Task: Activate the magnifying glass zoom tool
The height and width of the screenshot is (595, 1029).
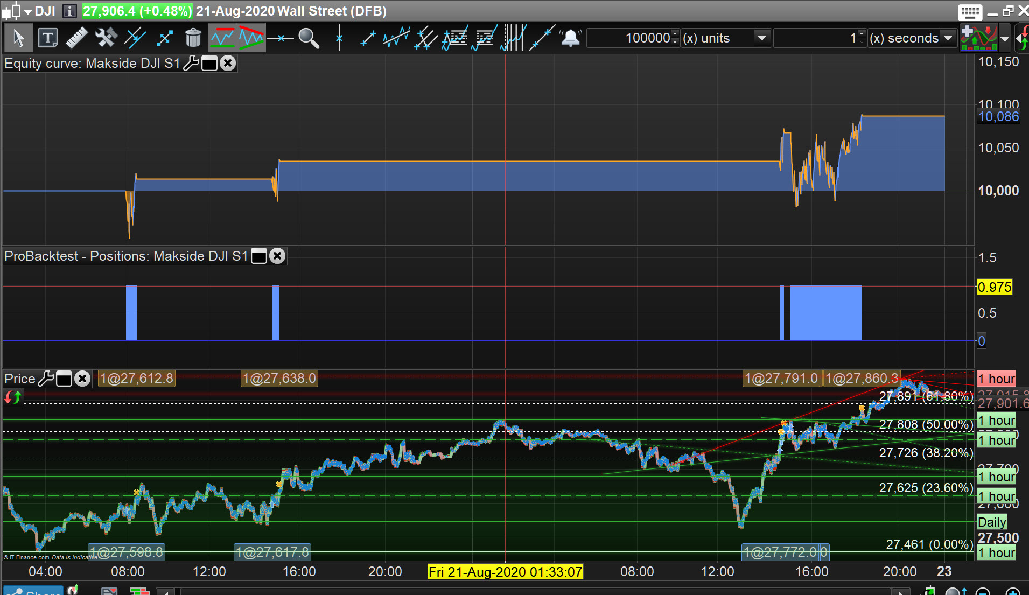Action: coord(309,38)
